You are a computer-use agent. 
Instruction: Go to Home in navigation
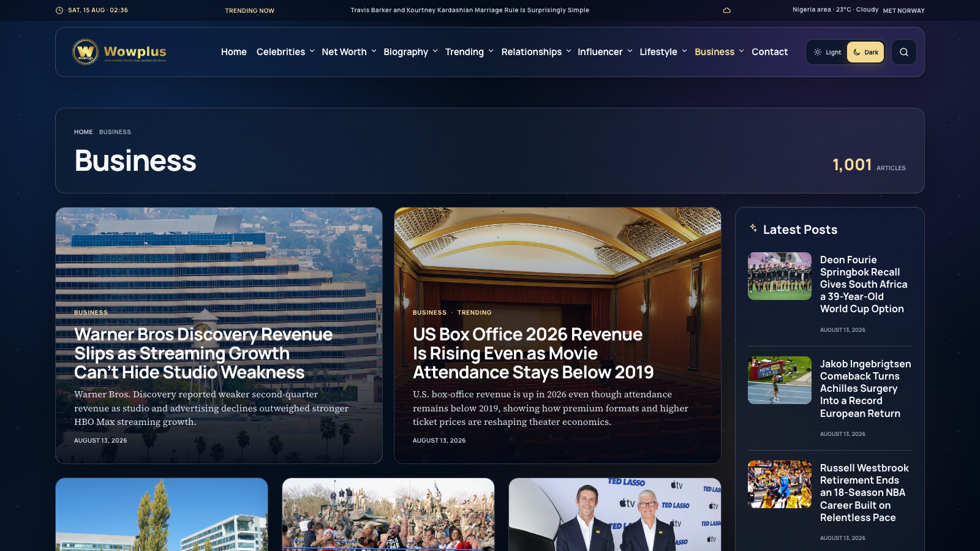[x=234, y=52]
